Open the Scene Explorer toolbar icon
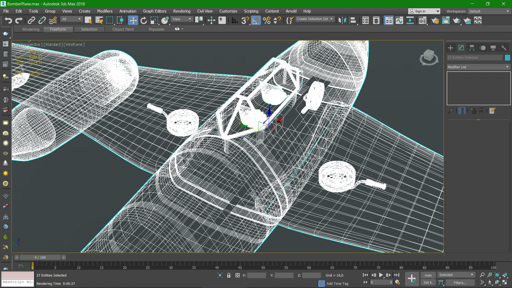 365,20
